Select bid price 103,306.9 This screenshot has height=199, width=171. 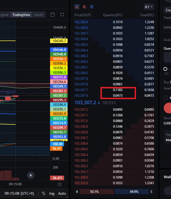pyautogui.click(x=81, y=126)
